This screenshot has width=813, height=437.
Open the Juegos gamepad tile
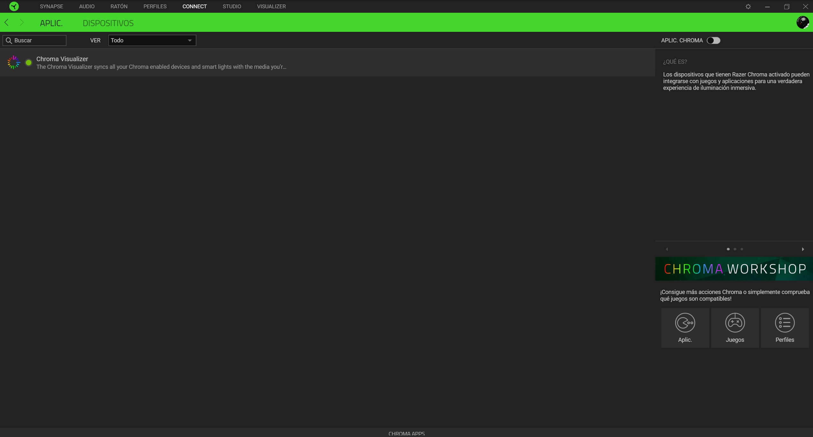point(735,328)
